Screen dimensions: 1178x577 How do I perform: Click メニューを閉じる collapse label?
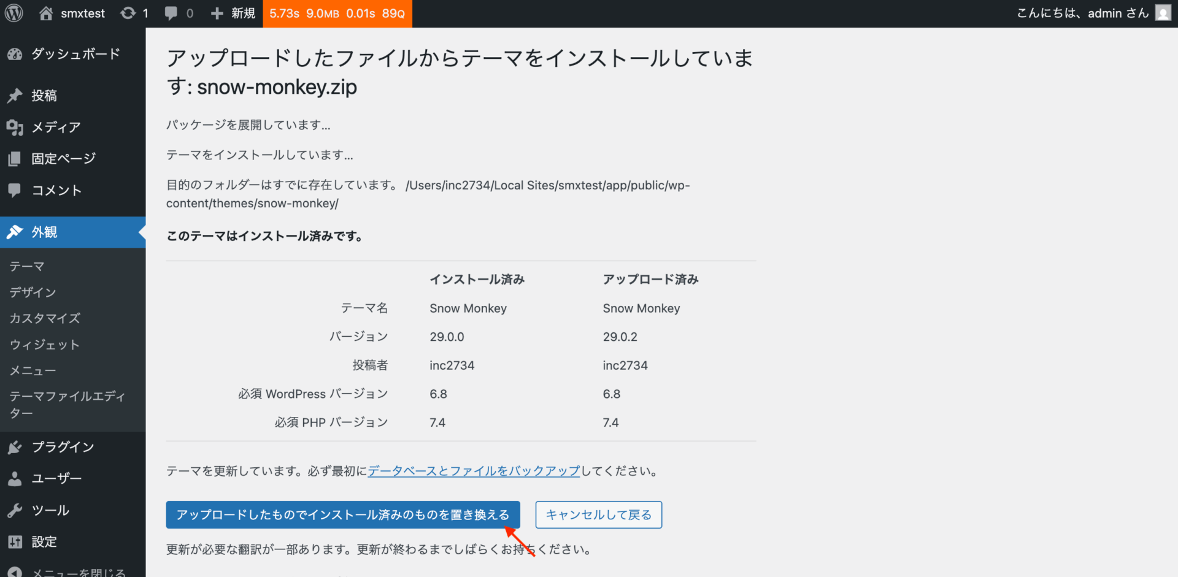click(79, 572)
